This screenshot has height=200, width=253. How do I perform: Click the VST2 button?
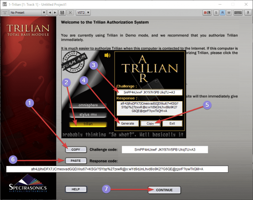pos(81,12)
